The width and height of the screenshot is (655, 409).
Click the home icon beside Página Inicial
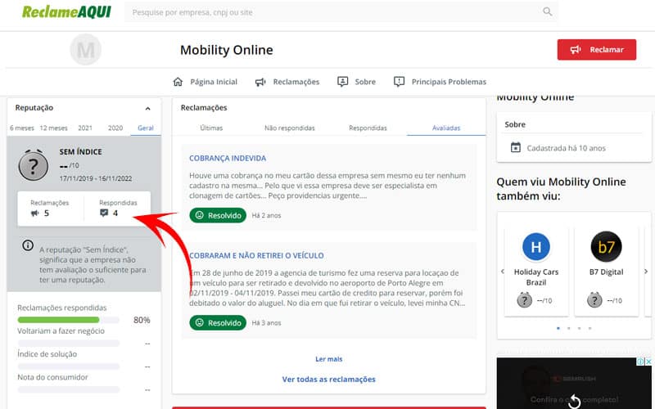click(x=178, y=82)
